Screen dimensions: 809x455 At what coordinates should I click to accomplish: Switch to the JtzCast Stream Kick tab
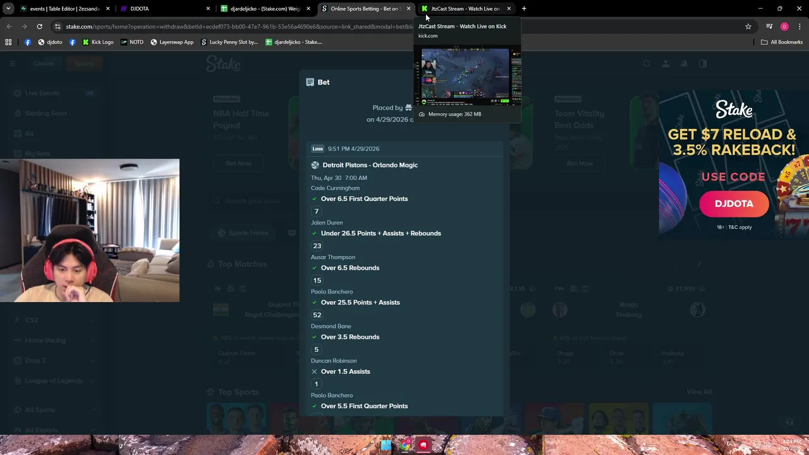pyautogui.click(x=465, y=9)
